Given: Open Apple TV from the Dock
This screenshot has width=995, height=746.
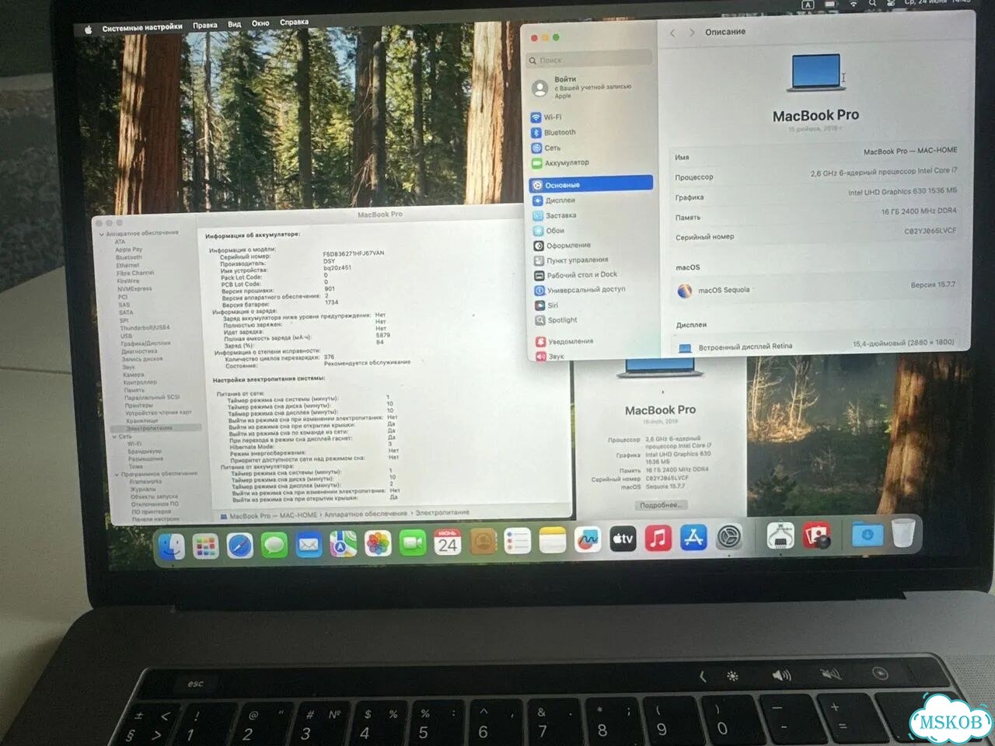Looking at the screenshot, I should 623,539.
